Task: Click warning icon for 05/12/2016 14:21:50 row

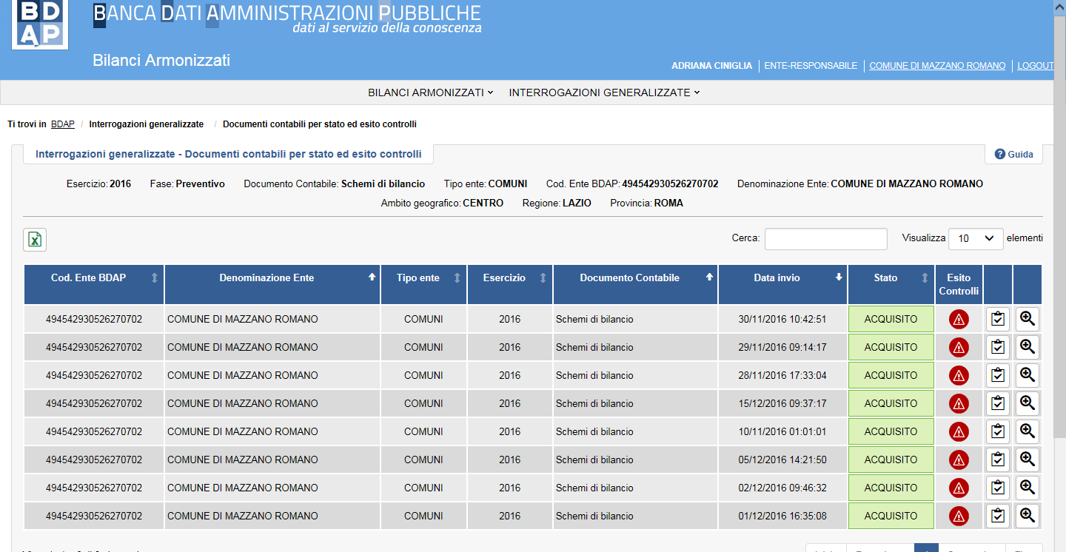Action: [x=959, y=460]
